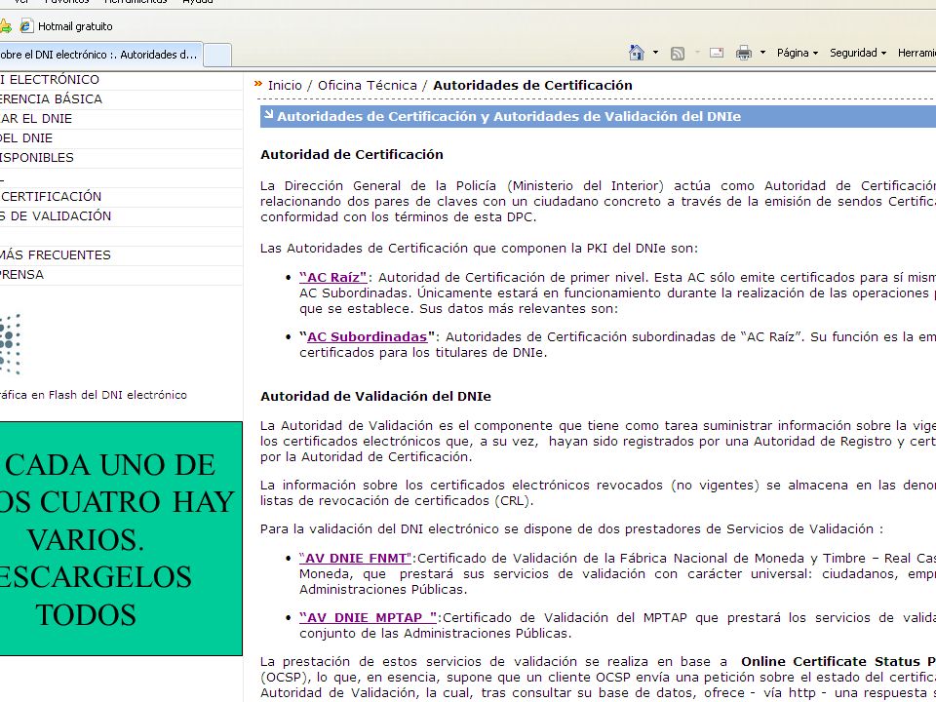Open the Hotmail gratuito favorites link
This screenshot has width=936, height=702.
point(66,26)
